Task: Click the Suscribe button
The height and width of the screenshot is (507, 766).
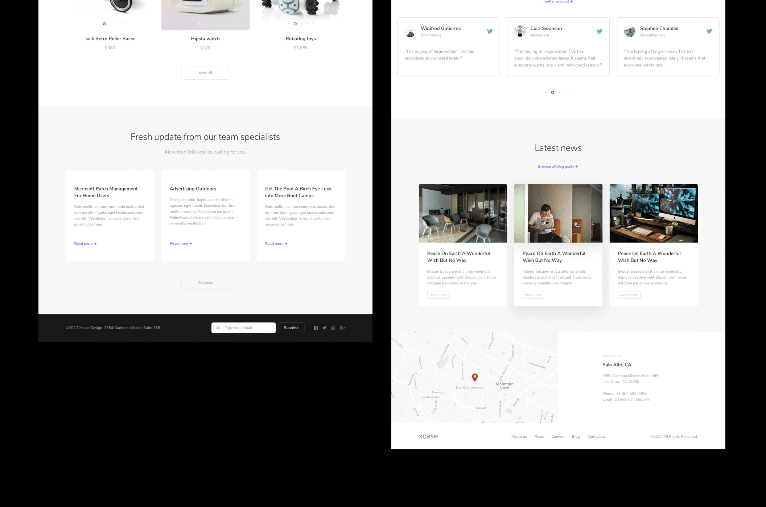Action: coord(291,328)
